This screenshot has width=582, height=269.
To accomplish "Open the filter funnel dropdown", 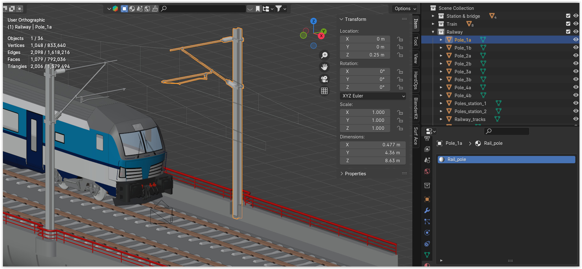I will coord(281,9).
